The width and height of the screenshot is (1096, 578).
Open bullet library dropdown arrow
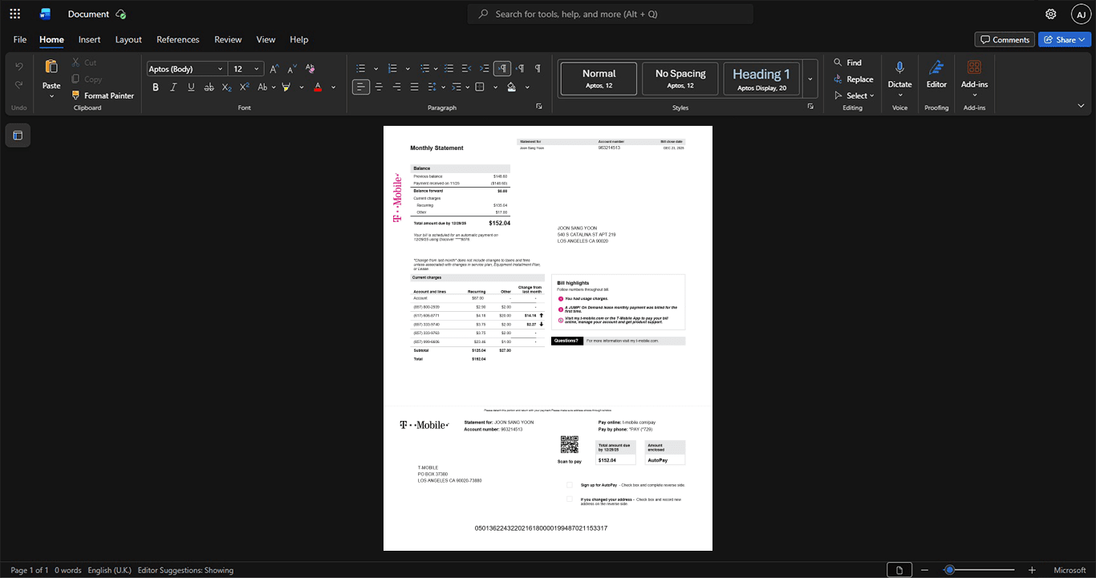375,69
